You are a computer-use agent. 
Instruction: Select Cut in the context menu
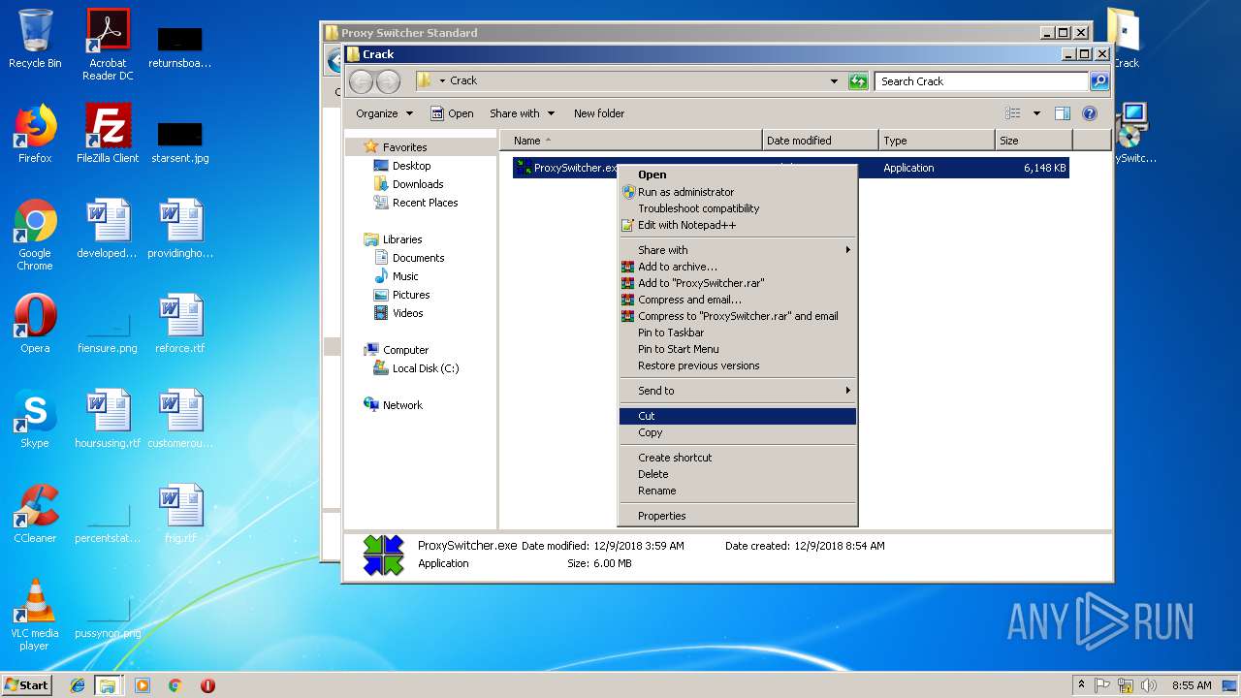[738, 416]
